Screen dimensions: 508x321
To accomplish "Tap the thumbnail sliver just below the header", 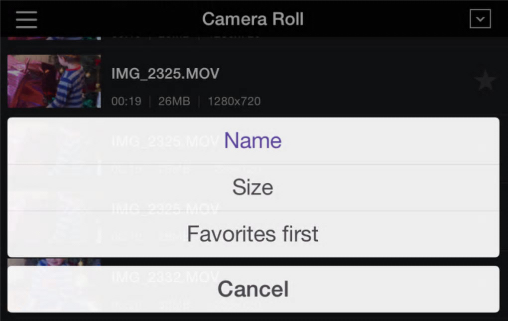I will click(x=54, y=37).
